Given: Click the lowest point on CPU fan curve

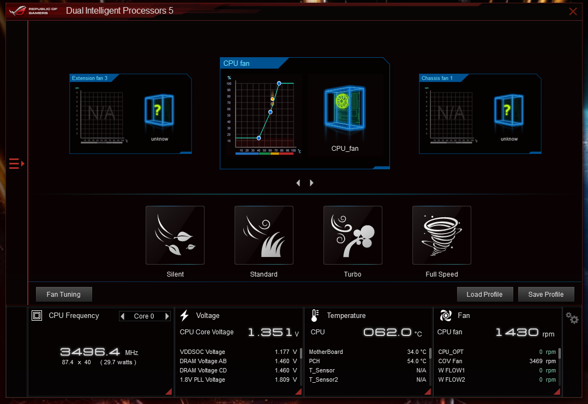Looking at the screenshot, I should [259, 138].
